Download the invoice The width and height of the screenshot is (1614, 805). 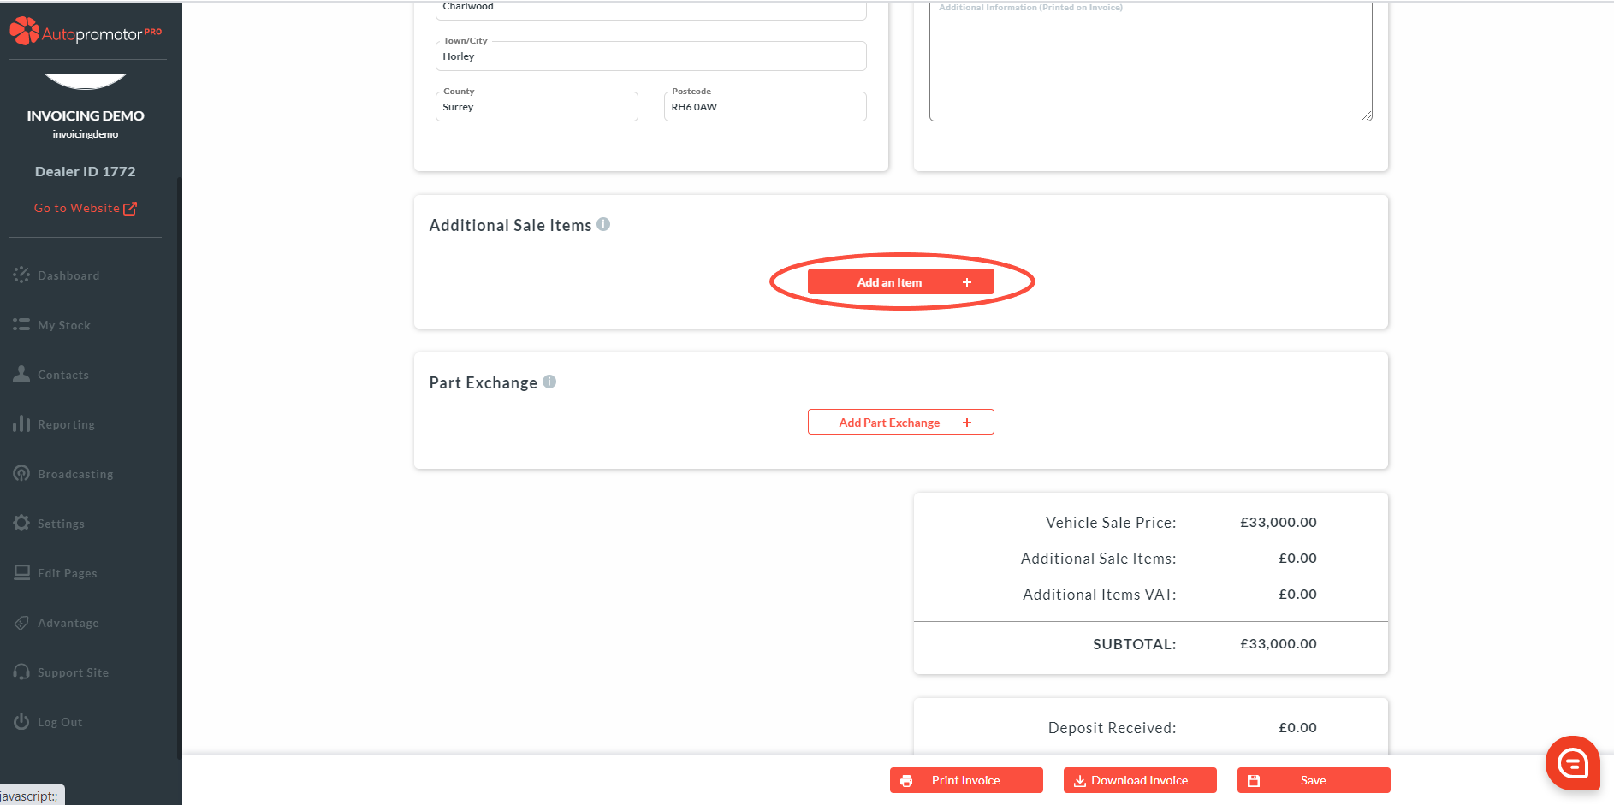[1139, 780]
